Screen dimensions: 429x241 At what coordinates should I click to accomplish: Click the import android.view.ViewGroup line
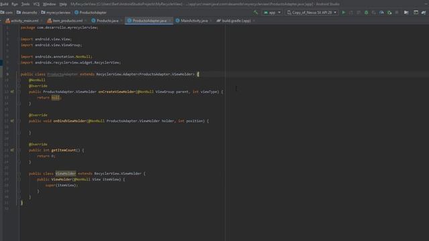52,45
